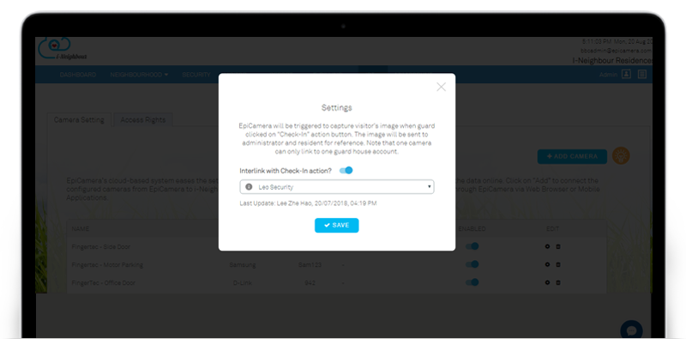Click the Fingertec - Motor Parking camera name

point(107,265)
